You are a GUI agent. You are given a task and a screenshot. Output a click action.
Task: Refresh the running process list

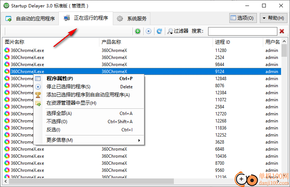[x=159, y=31]
